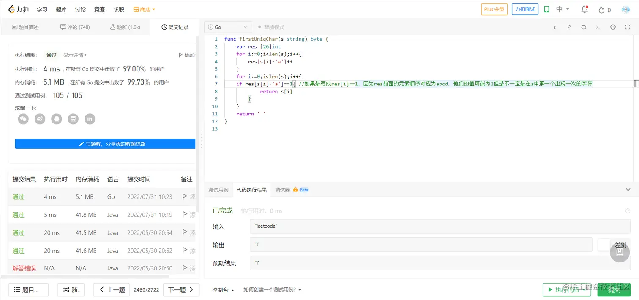Screen dimensions: 639x300
Task: Open the notifications bell
Action: coord(584,9)
